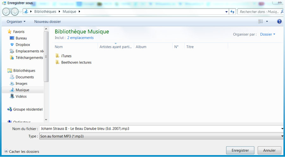Open the 2 emplacements link
The height and width of the screenshot is (157, 285).
pos(80,38)
